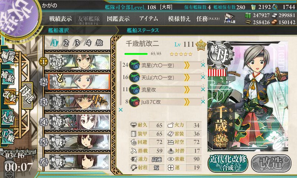The image size is (297, 178).
Task: Switch to fleet tab 2
Action: tap(66, 43)
